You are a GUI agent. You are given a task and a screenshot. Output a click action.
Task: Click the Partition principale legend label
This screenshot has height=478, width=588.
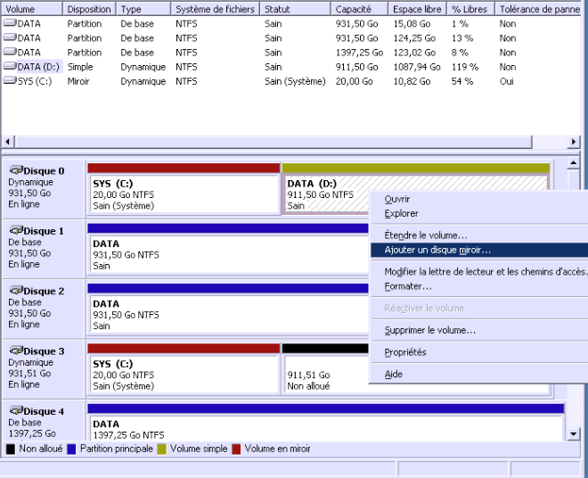pos(116,449)
